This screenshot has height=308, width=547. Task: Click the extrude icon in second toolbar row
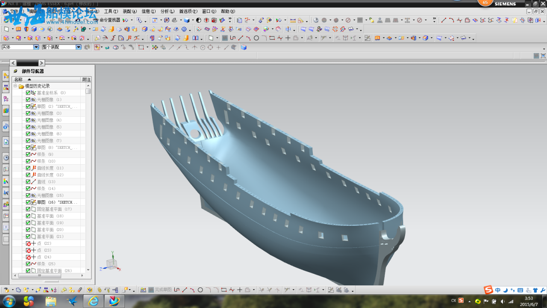(18, 29)
